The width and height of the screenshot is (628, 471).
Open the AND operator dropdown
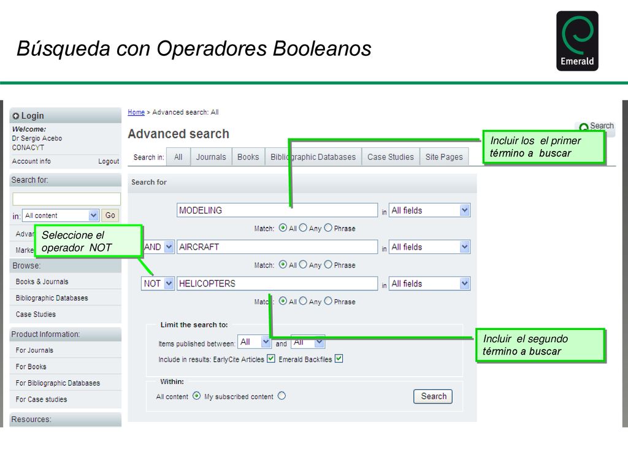pyautogui.click(x=159, y=247)
